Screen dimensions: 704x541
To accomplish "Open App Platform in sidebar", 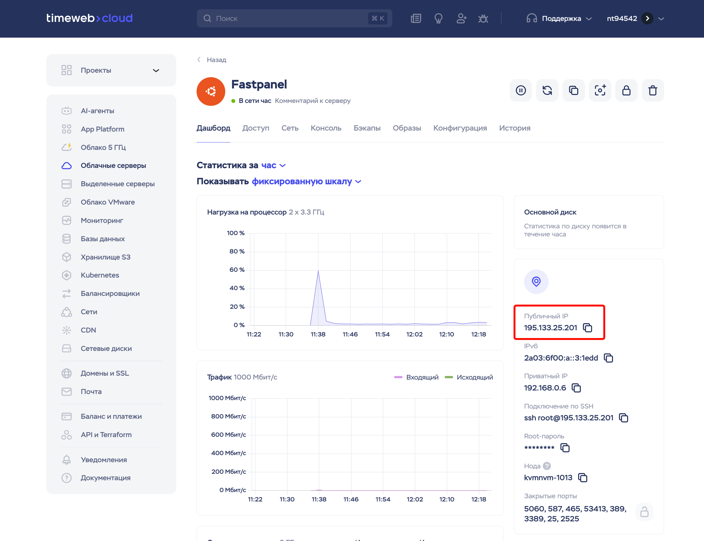I will pyautogui.click(x=111, y=129).
